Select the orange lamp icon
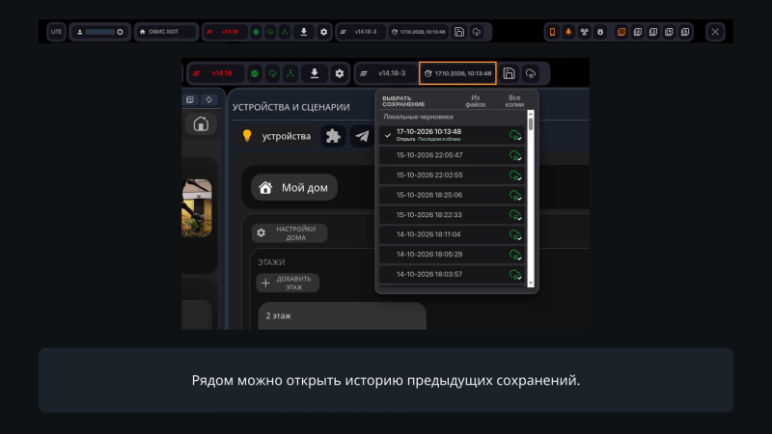This screenshot has height=434, width=772. tap(568, 32)
